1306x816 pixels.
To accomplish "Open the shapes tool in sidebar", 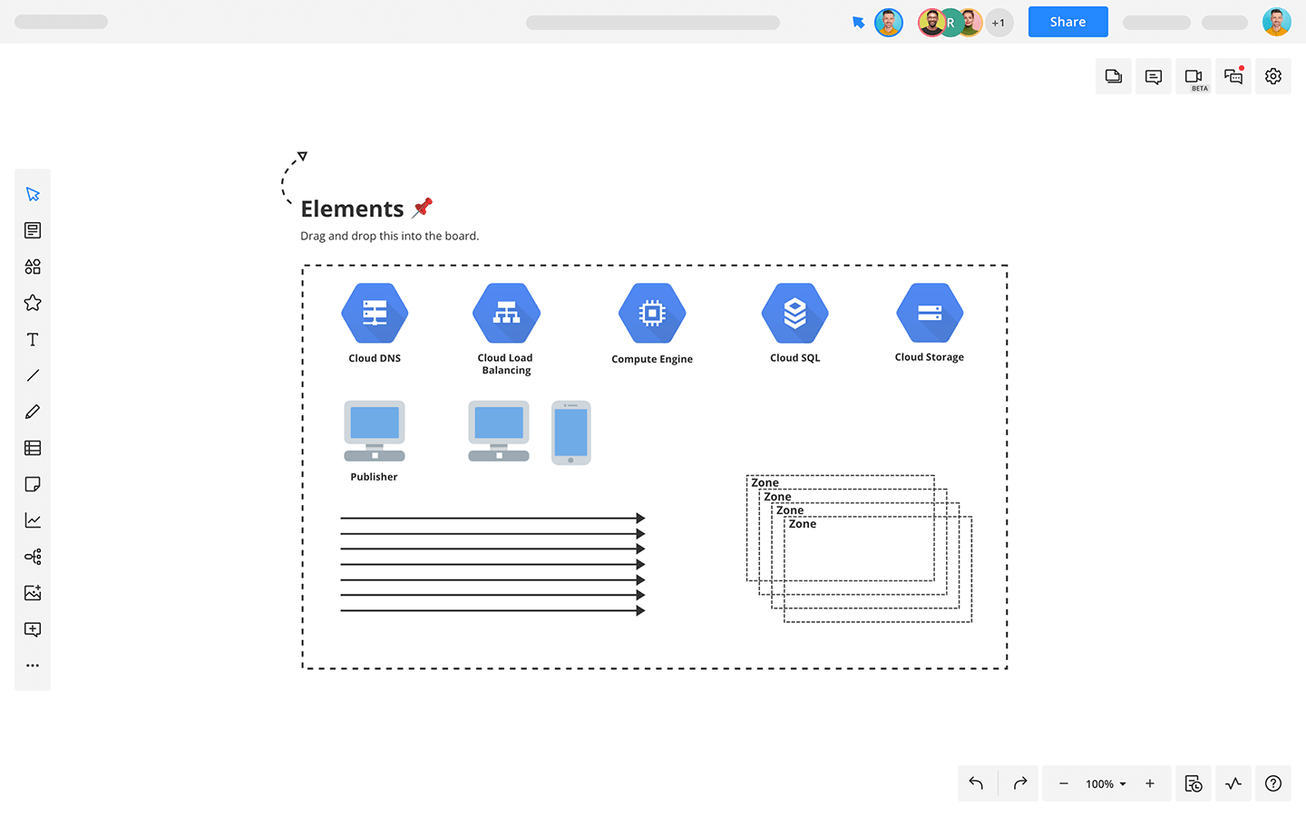I will 33,267.
